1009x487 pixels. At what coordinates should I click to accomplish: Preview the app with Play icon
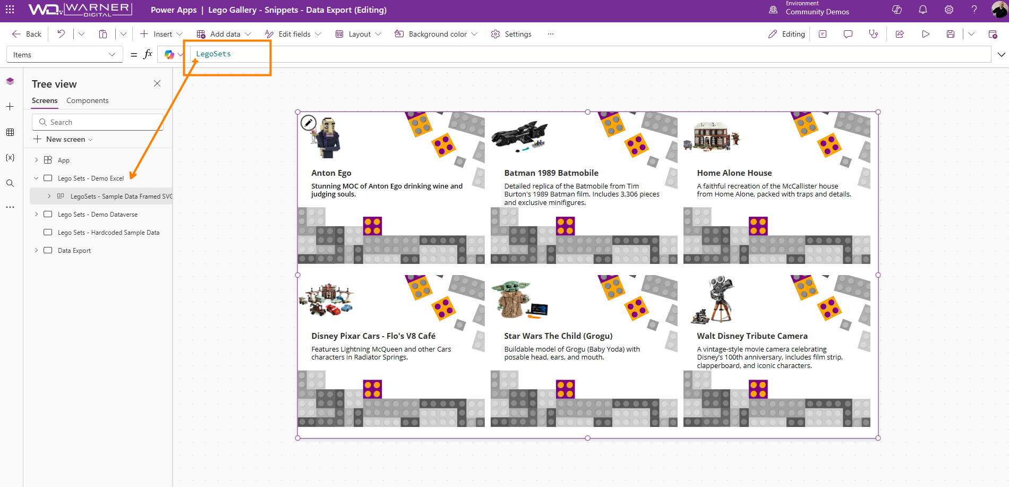(x=926, y=34)
